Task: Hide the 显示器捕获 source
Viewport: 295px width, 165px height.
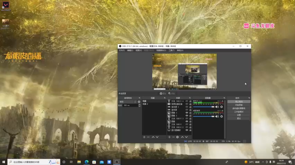Action: coord(187,130)
